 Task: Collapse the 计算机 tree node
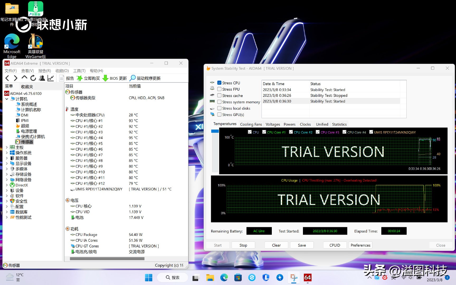[x=7, y=99]
